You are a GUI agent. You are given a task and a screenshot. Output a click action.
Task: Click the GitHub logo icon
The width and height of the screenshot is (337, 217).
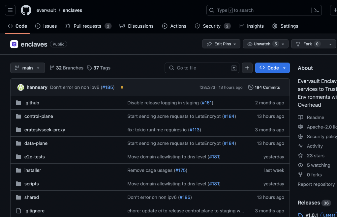click(26, 10)
